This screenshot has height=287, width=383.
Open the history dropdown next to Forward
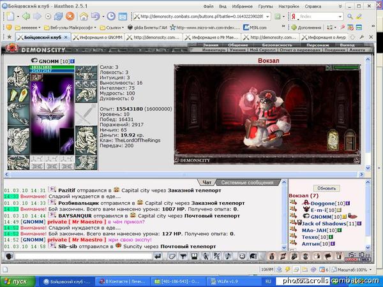click(49, 17)
